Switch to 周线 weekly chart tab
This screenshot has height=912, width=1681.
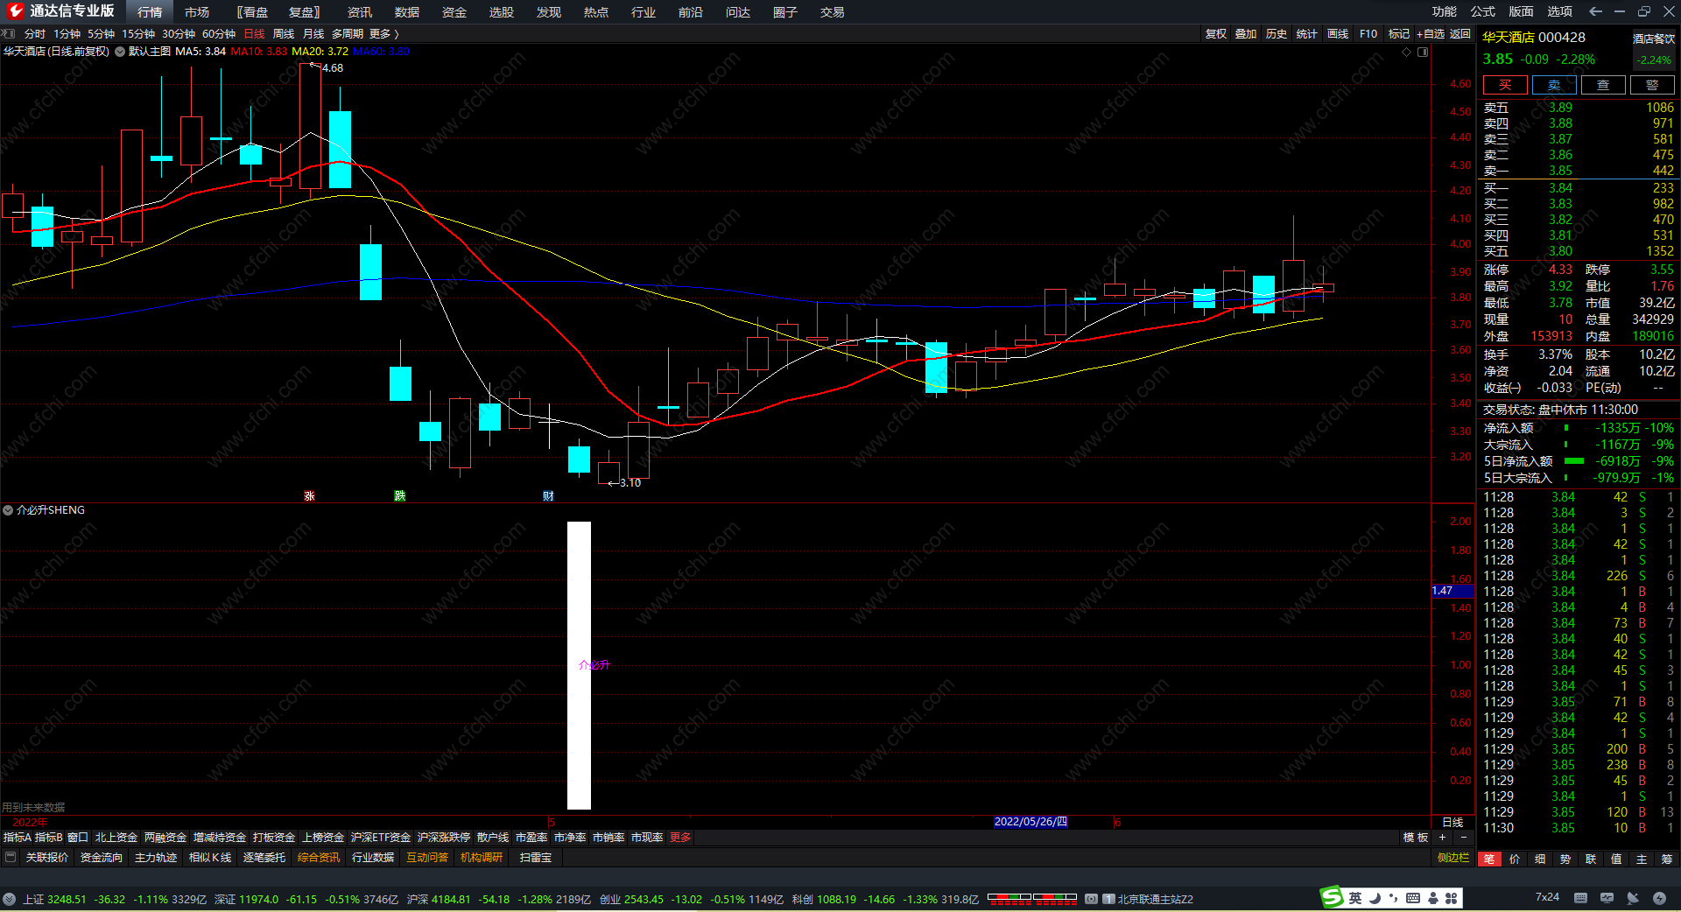click(x=284, y=33)
